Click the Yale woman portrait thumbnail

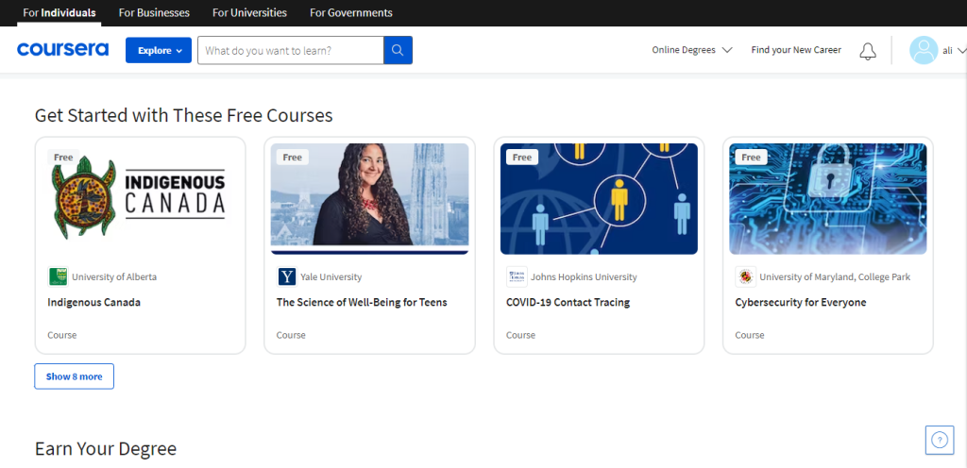pyautogui.click(x=369, y=199)
